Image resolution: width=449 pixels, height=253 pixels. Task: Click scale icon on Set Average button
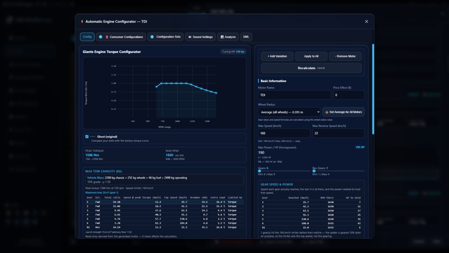click(x=327, y=112)
